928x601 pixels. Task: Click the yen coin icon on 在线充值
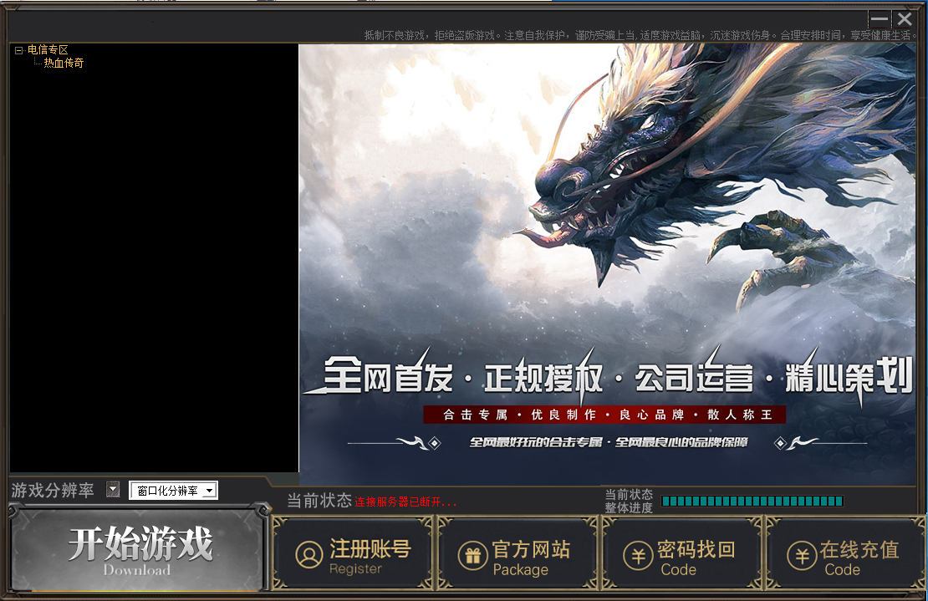coord(802,556)
